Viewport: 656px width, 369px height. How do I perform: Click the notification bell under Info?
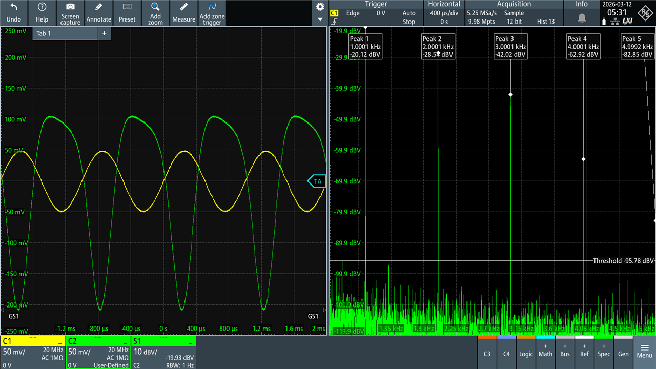click(582, 18)
